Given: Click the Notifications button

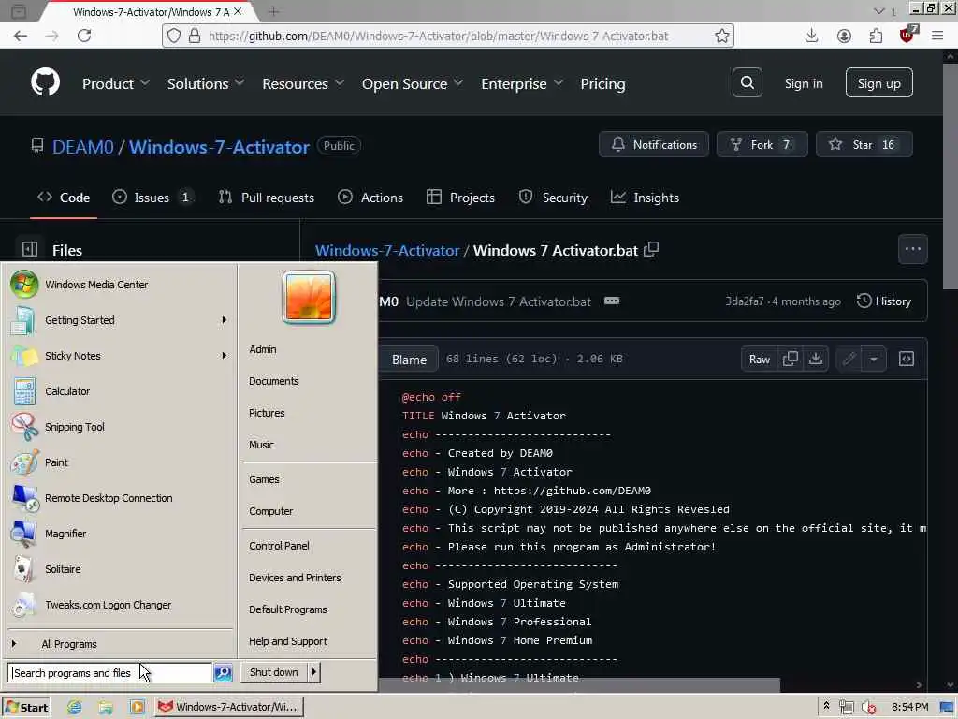Looking at the screenshot, I should pyautogui.click(x=654, y=144).
